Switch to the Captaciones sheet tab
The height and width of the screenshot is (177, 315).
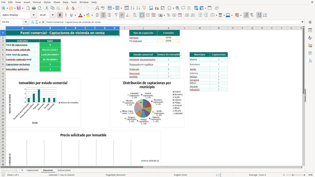(33, 170)
